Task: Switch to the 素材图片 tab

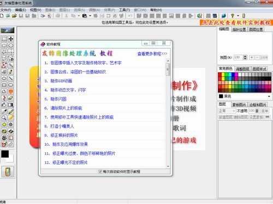Action: pos(239,104)
